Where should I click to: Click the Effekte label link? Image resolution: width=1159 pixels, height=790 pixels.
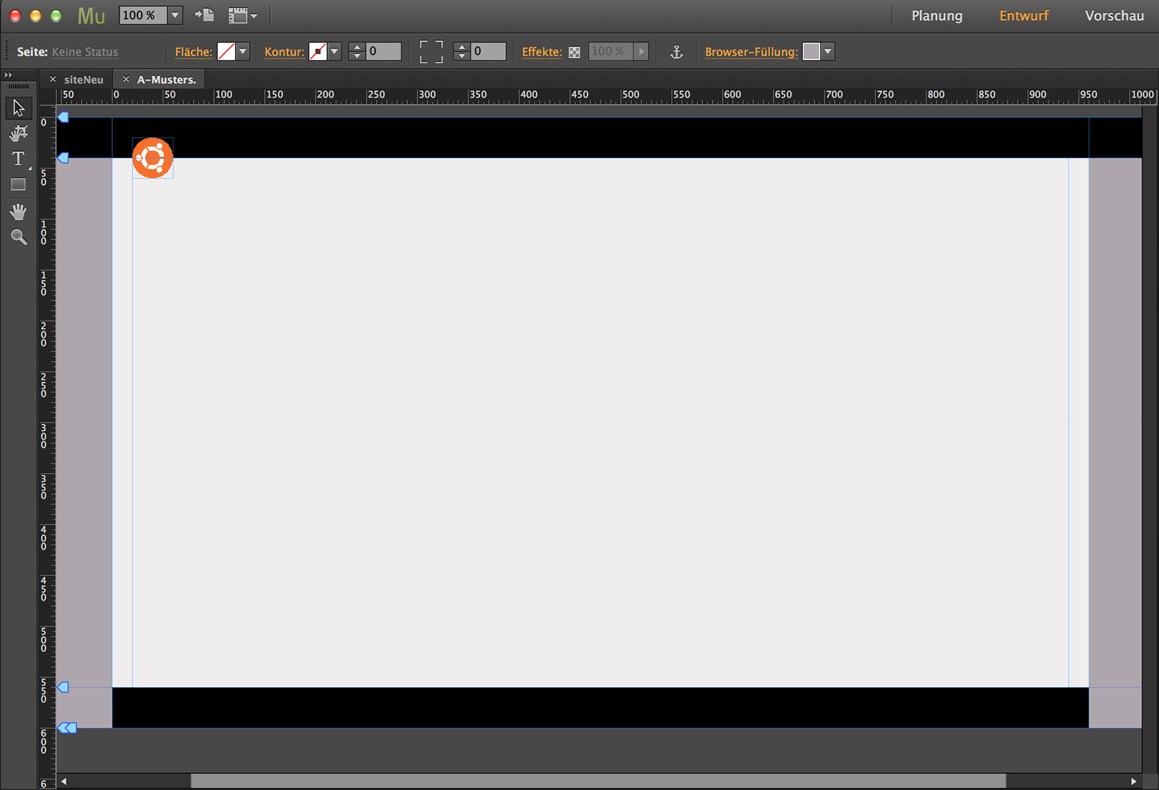click(541, 52)
